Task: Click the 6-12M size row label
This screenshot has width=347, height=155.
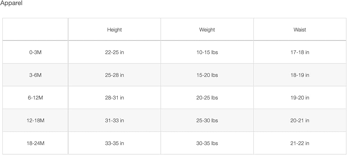Action: pos(35,98)
